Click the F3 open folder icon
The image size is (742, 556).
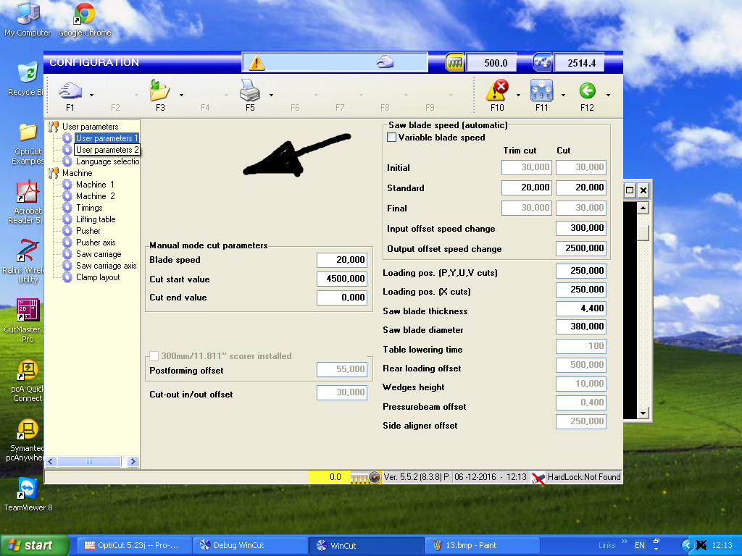pos(159,91)
